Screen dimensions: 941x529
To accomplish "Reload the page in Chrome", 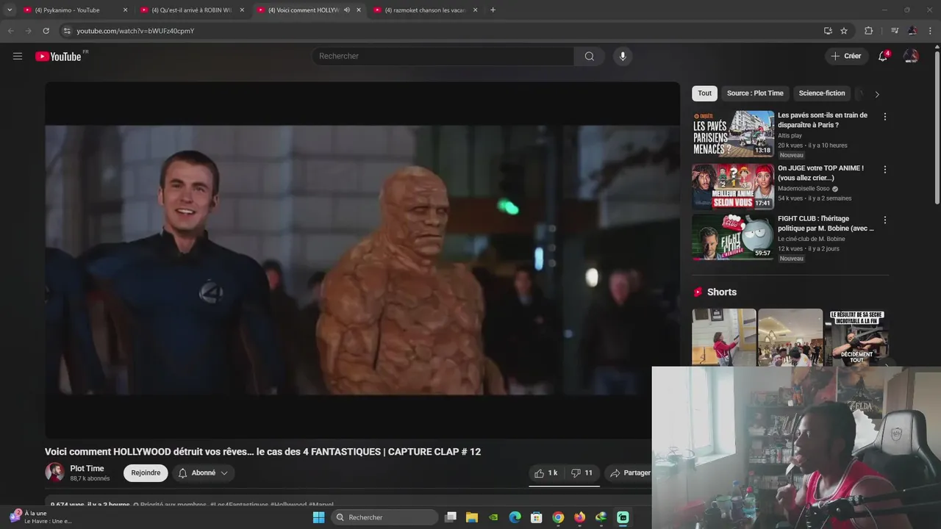I will pyautogui.click(x=46, y=31).
